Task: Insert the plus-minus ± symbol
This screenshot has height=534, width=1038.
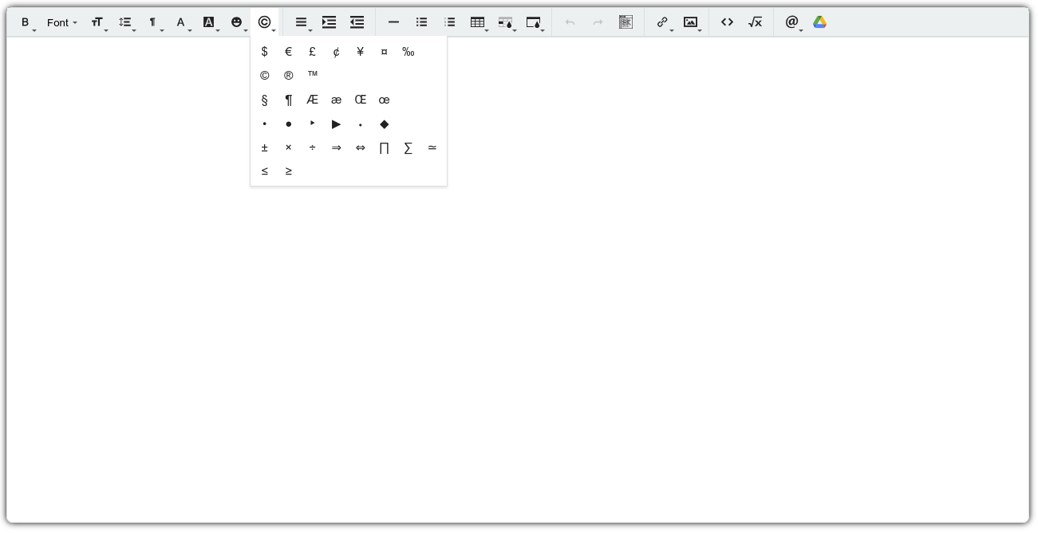Action: point(265,147)
